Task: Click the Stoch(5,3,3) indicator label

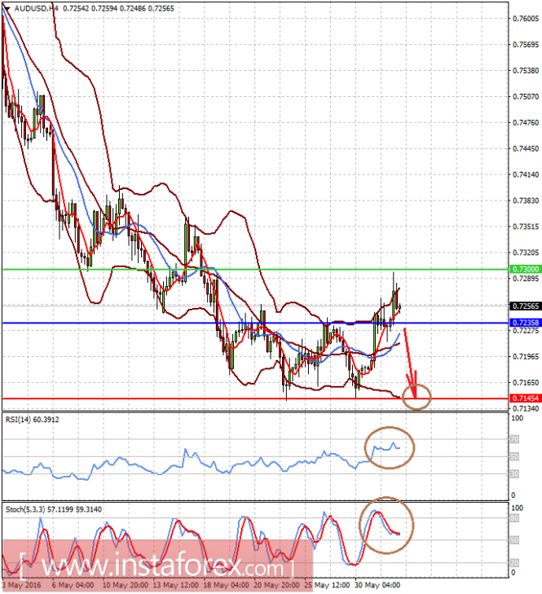Action: 54,509
